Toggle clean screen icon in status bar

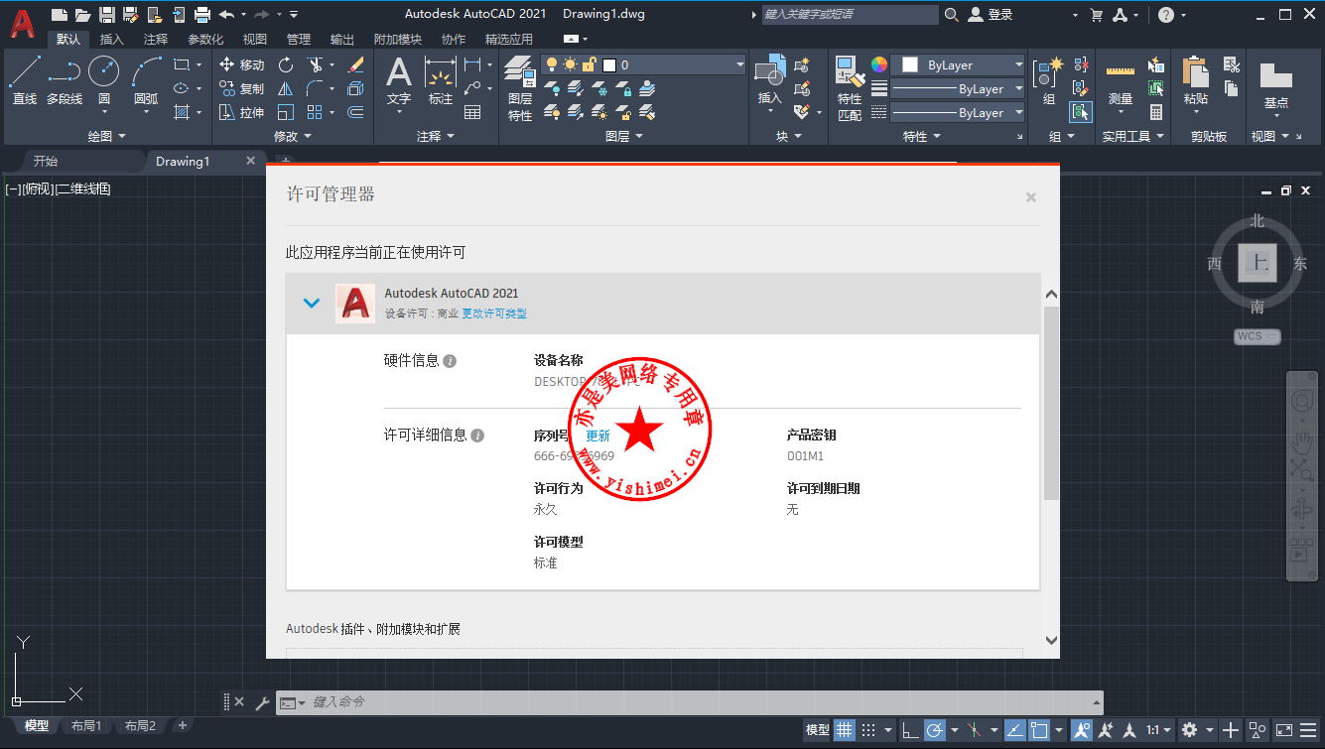pos(1283,730)
